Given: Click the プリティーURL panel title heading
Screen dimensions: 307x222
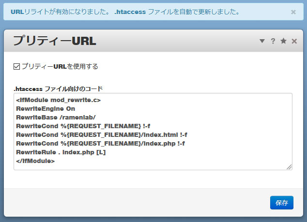Looking at the screenshot, I should [54, 41].
